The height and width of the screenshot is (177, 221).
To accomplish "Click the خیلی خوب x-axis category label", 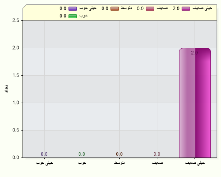I will point(45,163).
